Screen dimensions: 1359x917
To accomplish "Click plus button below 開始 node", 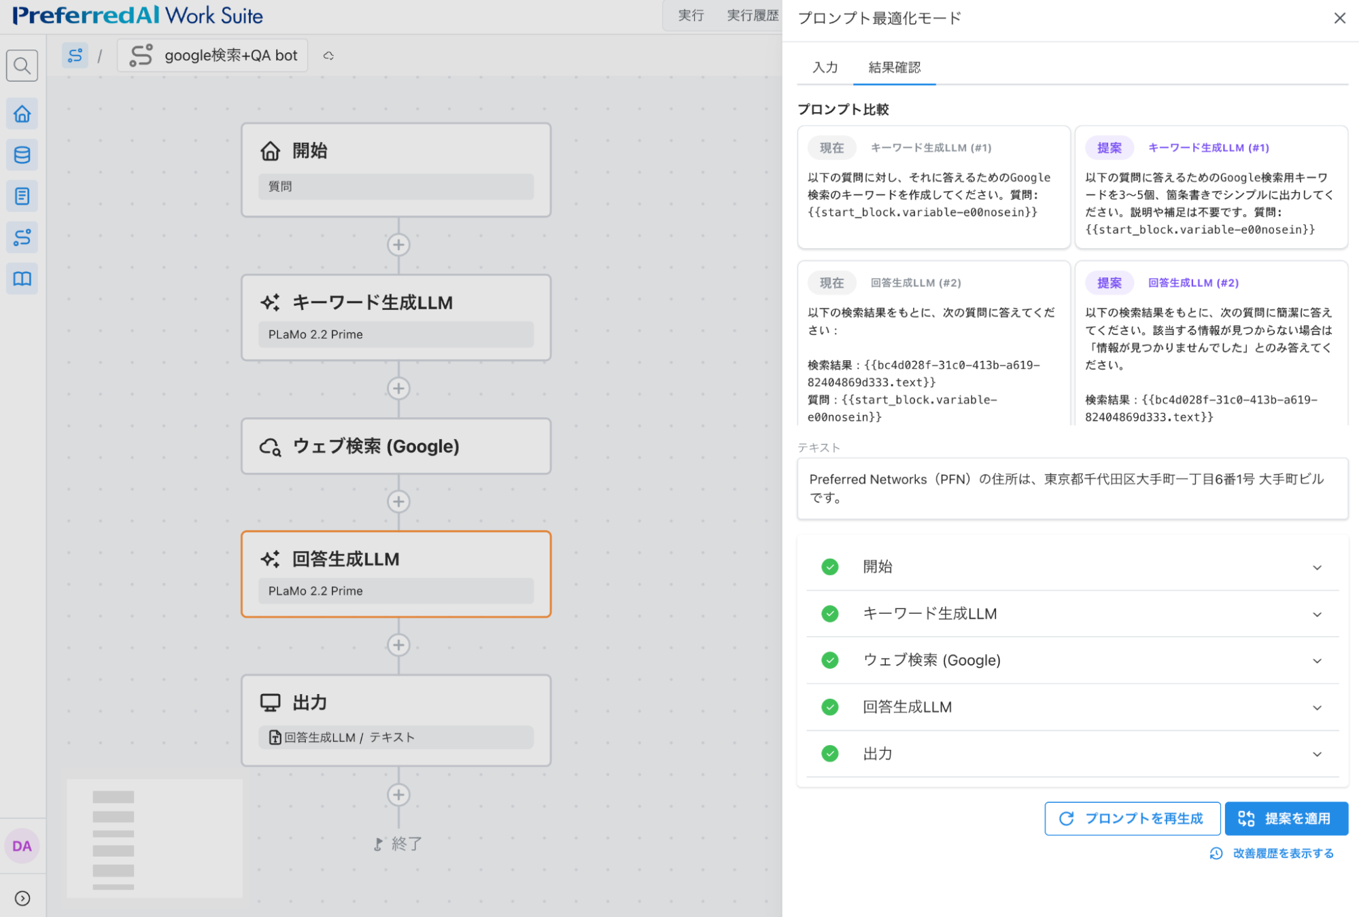I will coord(398,245).
